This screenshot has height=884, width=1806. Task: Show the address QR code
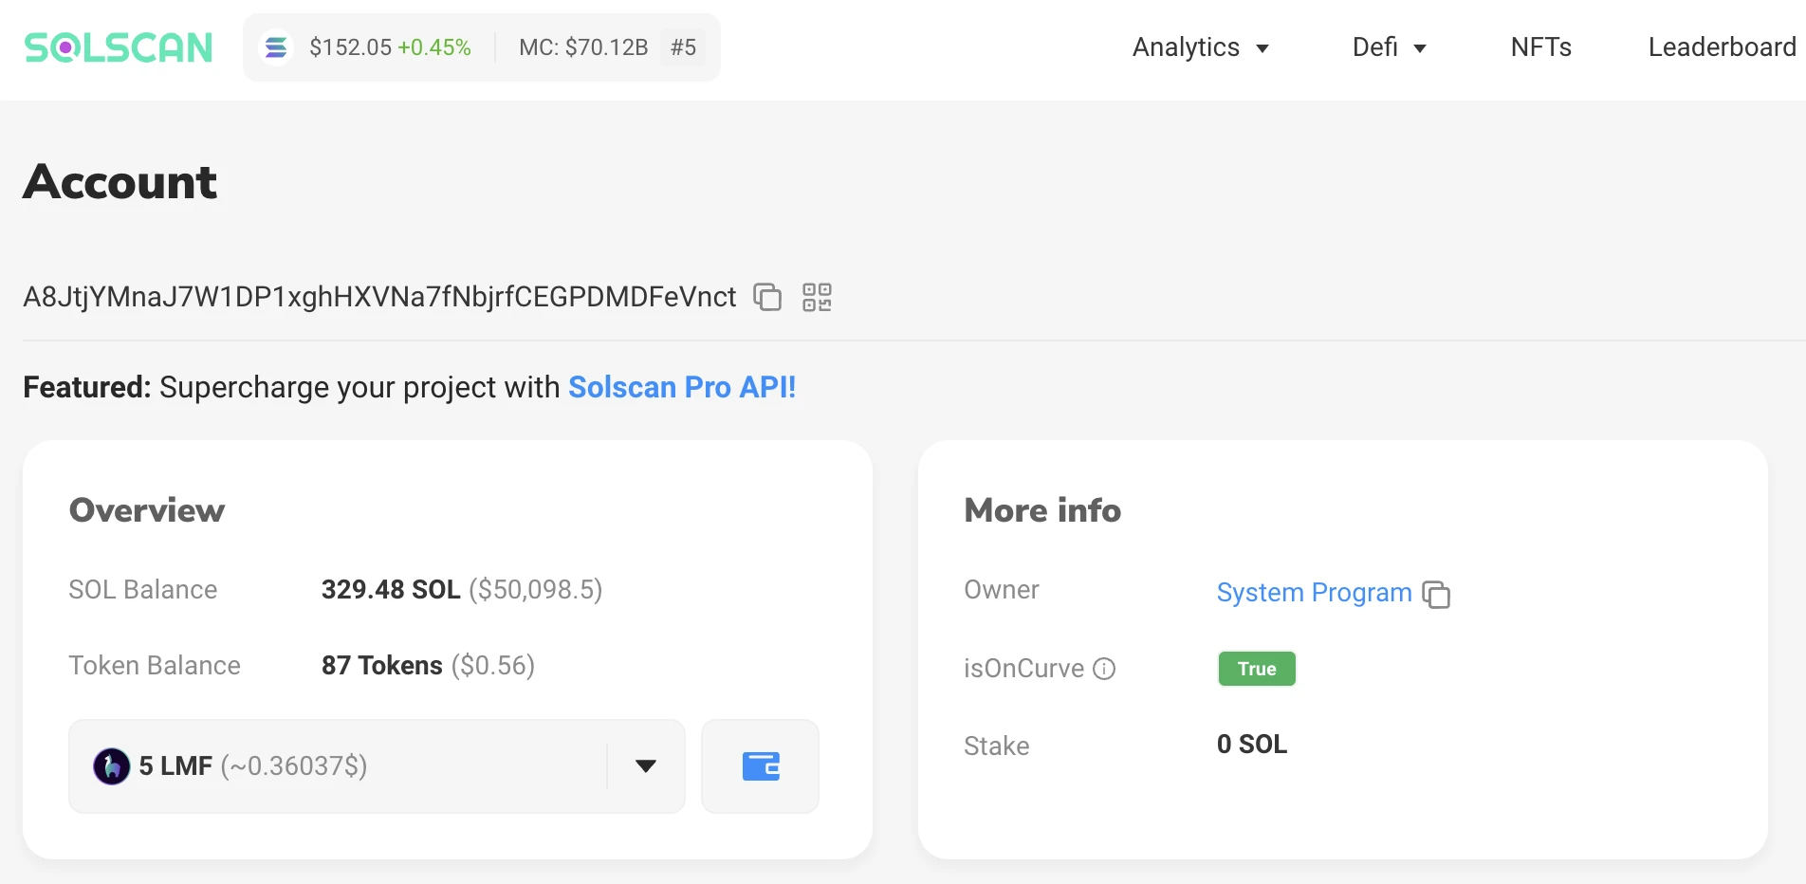[x=817, y=297]
